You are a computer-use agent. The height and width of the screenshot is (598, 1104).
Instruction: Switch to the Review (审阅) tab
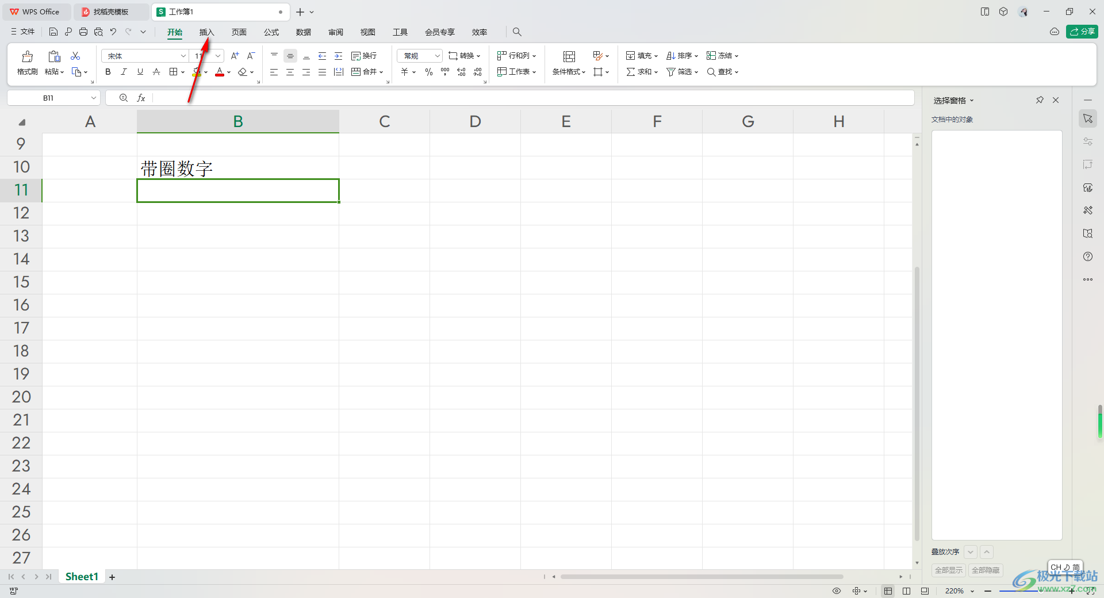336,32
